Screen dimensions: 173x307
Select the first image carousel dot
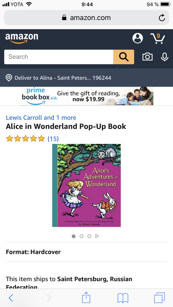[74, 236]
